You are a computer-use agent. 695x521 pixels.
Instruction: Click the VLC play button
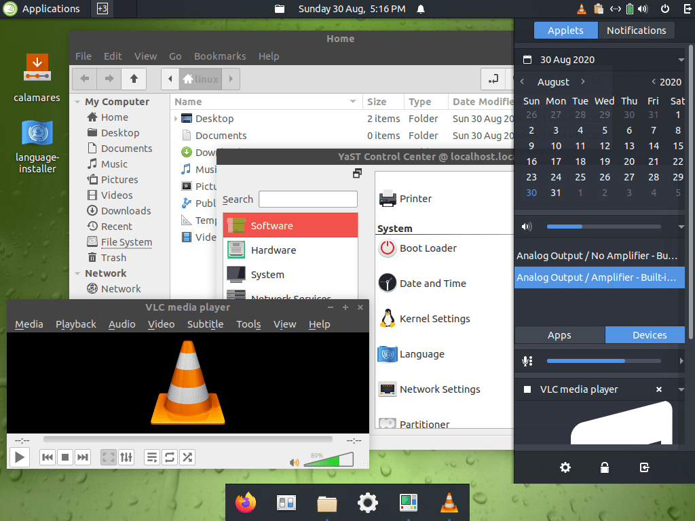20,457
